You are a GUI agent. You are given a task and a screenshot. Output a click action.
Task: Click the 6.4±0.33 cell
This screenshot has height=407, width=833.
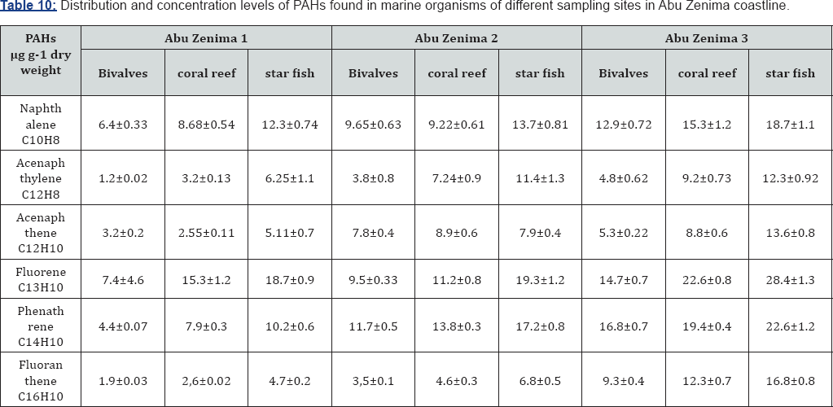coord(123,125)
